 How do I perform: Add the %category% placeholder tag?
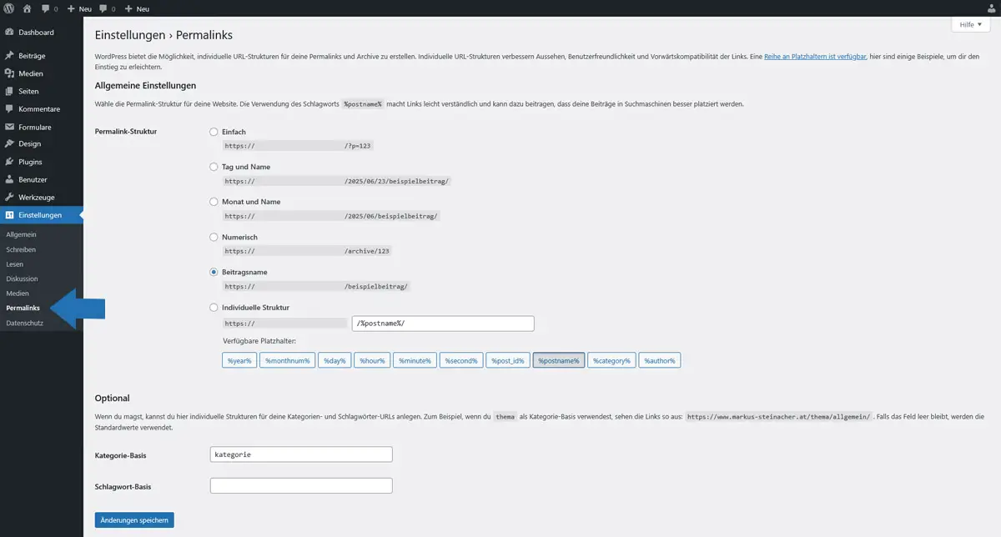(611, 360)
